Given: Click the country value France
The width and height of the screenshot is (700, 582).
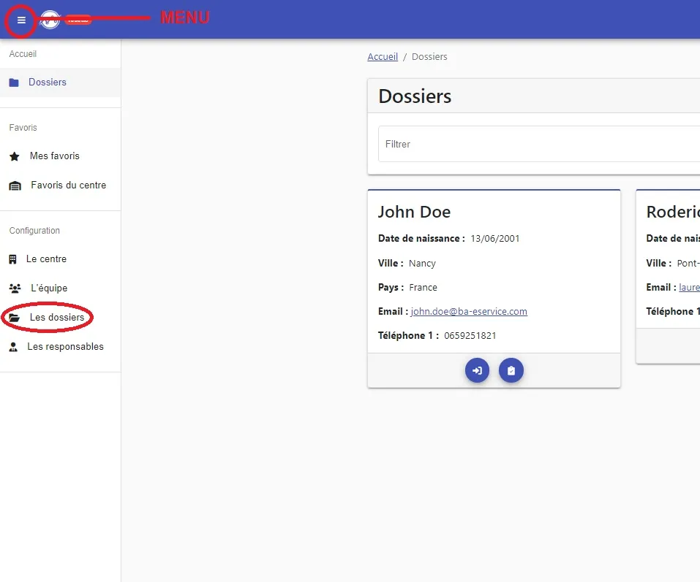Looking at the screenshot, I should pos(424,288).
